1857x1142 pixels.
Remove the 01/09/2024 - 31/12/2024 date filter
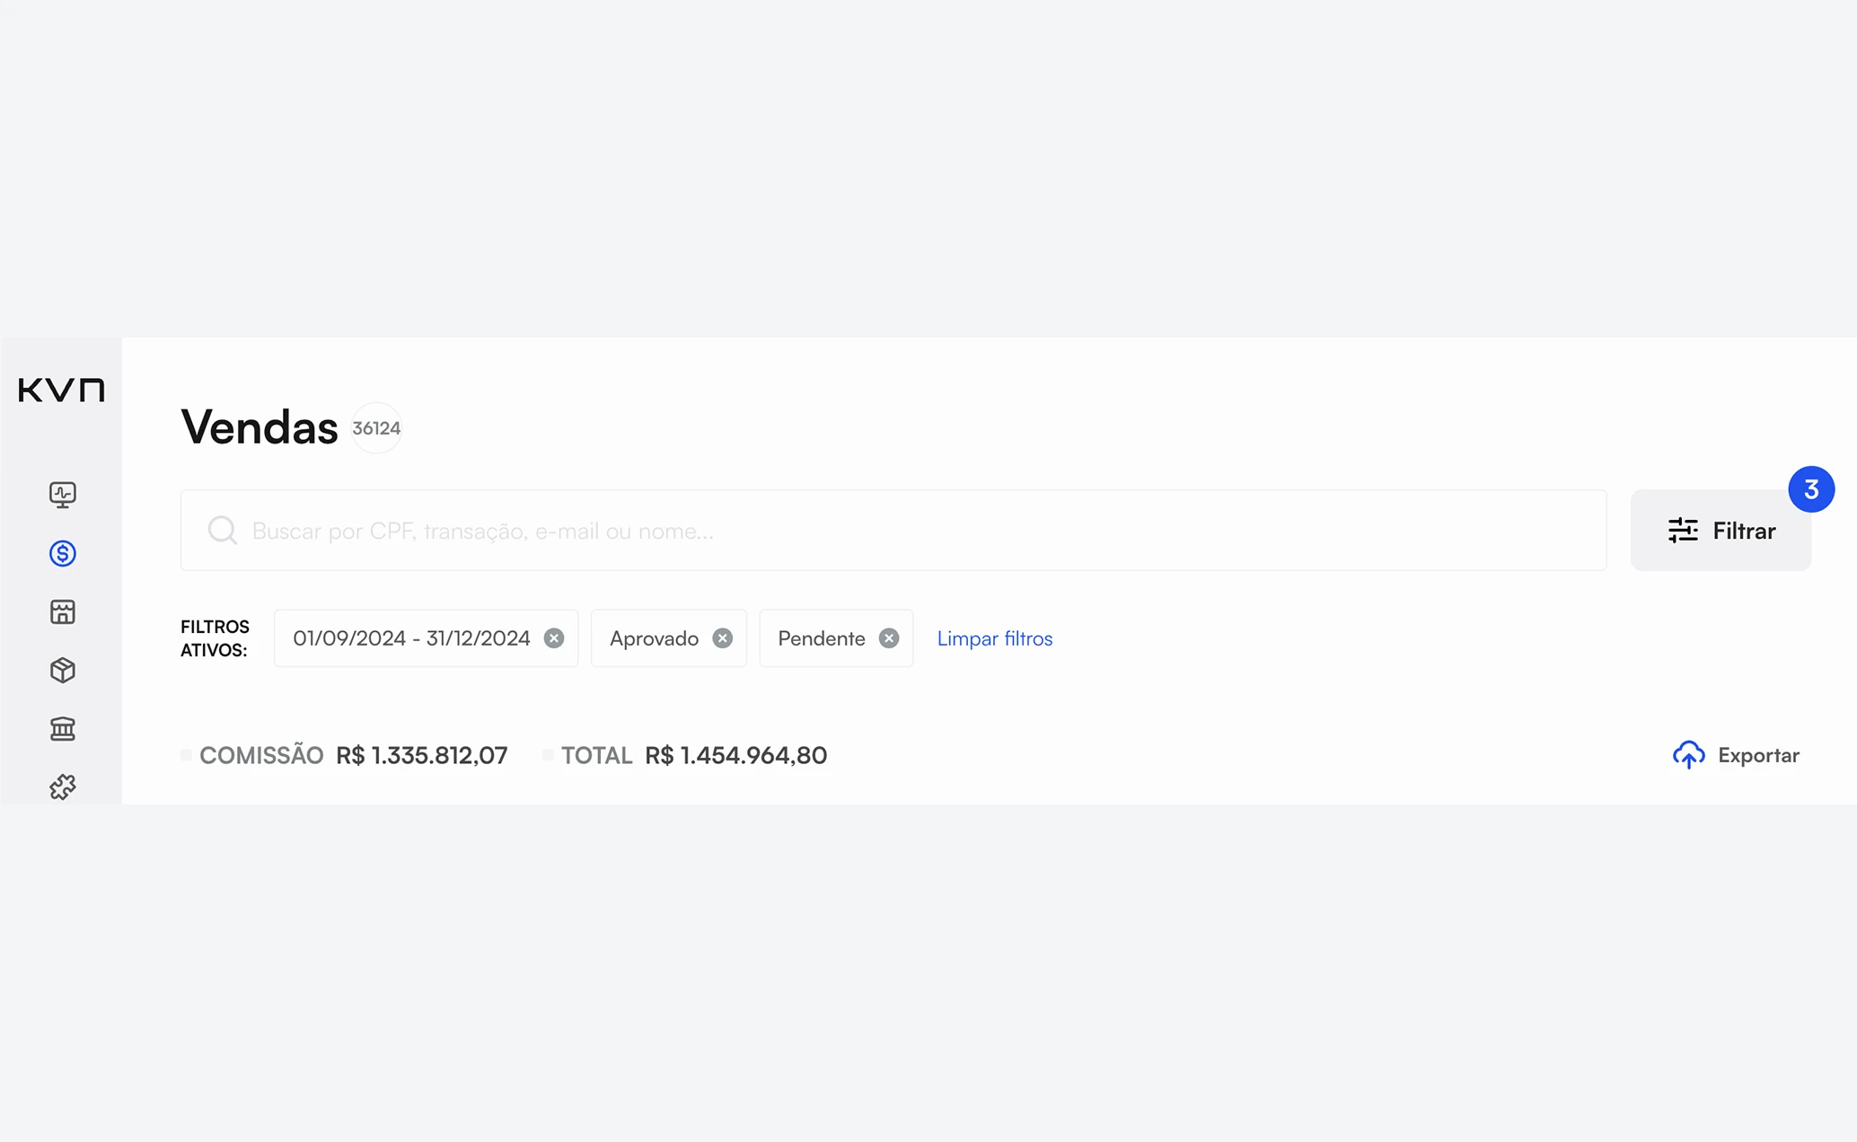(x=554, y=638)
